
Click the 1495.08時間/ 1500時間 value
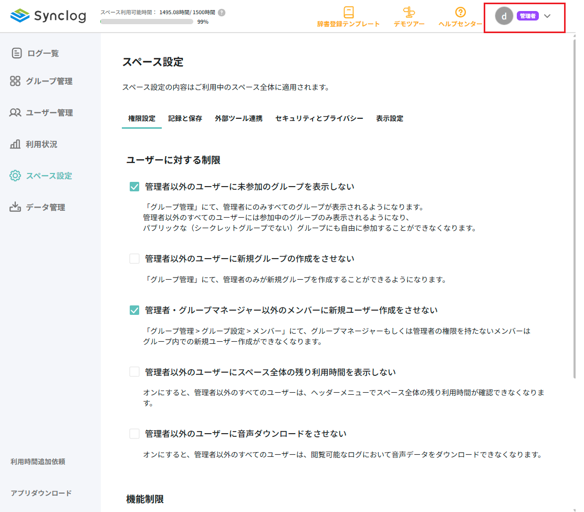pyautogui.click(x=187, y=12)
